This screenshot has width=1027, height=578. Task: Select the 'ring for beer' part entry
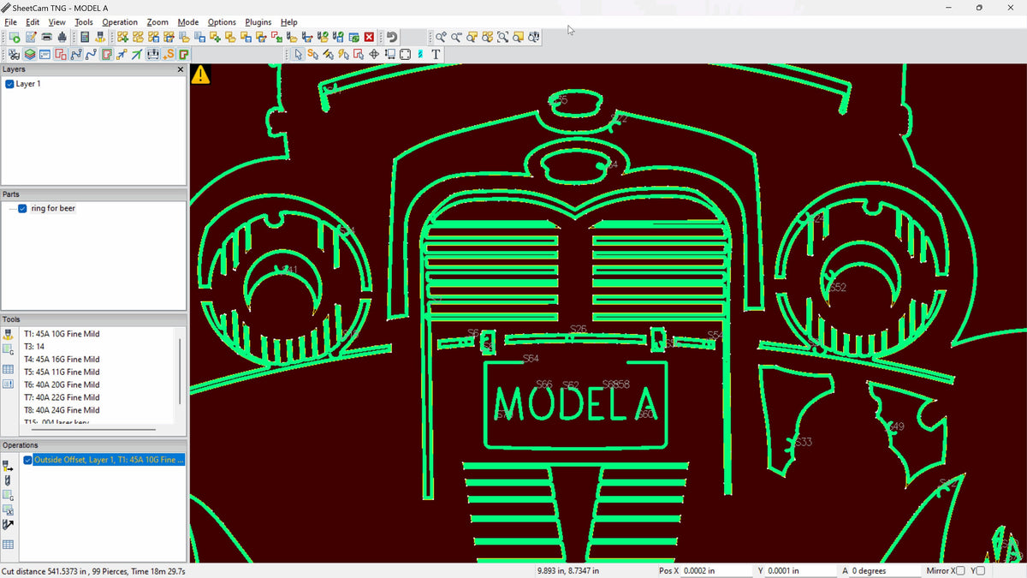[53, 209]
